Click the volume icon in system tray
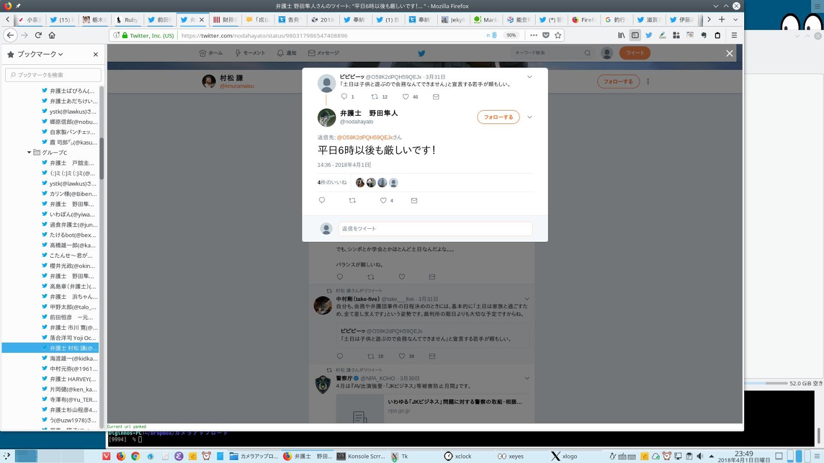 [x=700, y=456]
